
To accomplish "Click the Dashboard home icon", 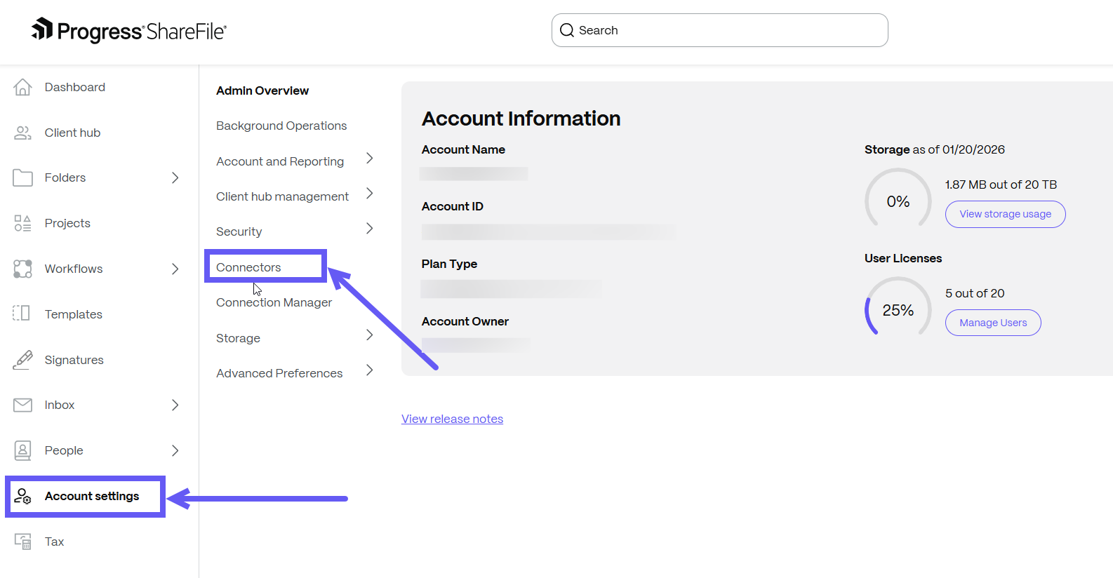I will 22,87.
